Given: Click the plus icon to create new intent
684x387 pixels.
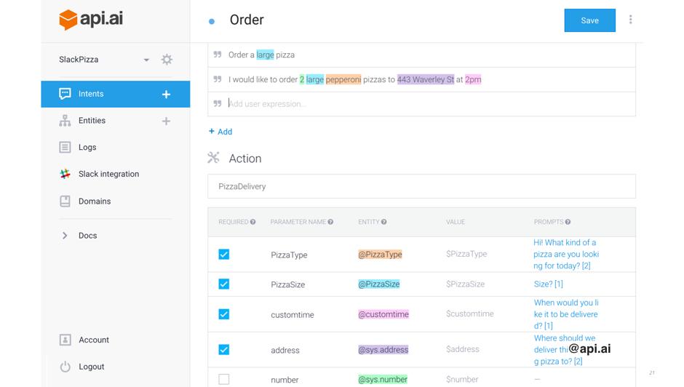Looking at the screenshot, I should click(166, 94).
